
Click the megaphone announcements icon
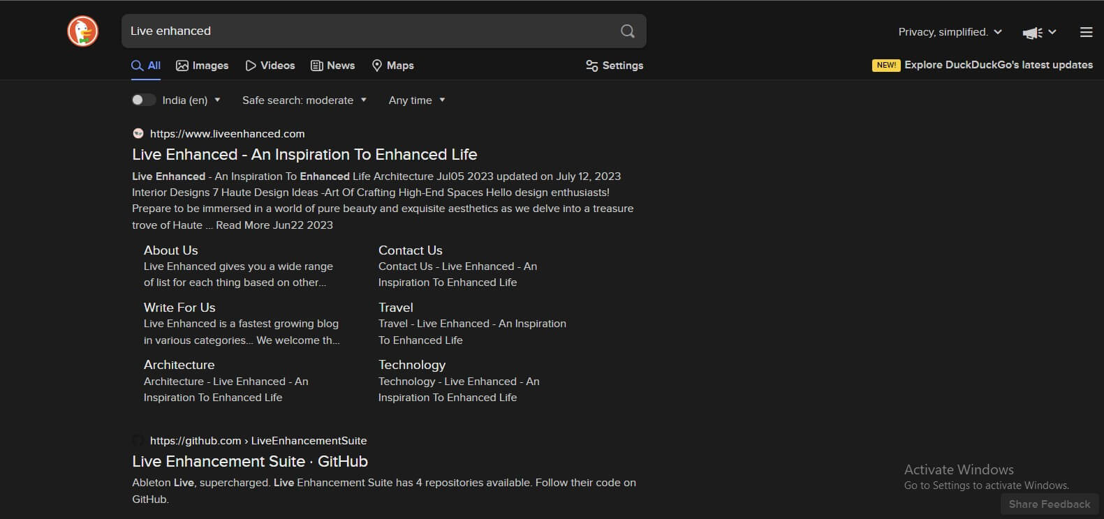(1032, 32)
